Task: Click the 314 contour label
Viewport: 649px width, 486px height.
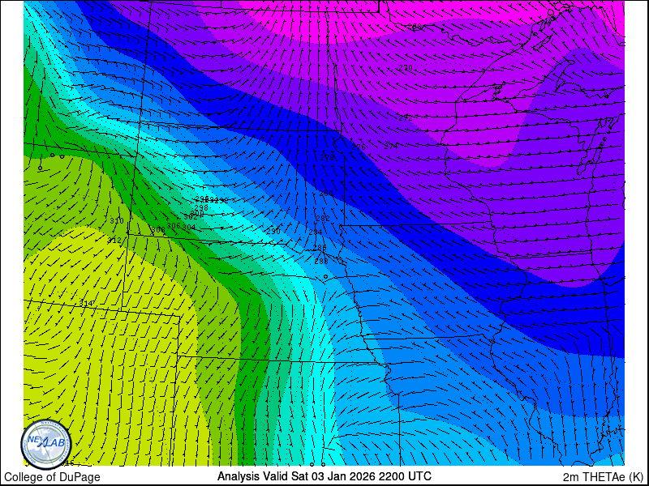Action: click(86, 303)
